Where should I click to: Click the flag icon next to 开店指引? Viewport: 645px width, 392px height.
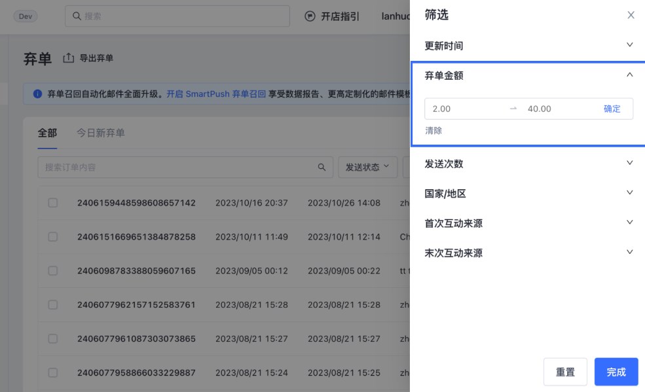pyautogui.click(x=310, y=16)
